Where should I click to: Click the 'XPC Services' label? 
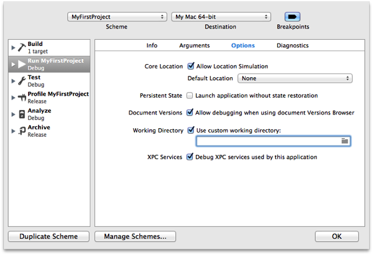(x=165, y=157)
